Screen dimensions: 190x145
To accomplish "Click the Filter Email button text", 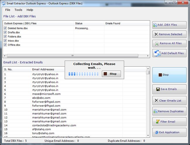I will [x=168, y=122].
